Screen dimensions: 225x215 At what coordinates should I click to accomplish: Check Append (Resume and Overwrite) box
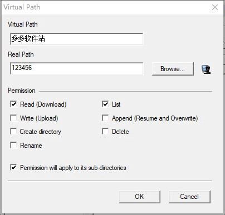[105, 118]
